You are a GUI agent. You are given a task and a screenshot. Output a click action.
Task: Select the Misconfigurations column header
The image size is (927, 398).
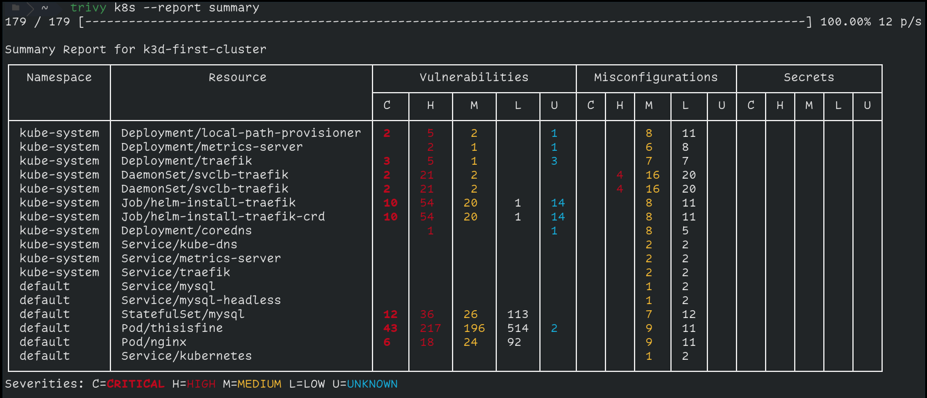pyautogui.click(x=656, y=78)
